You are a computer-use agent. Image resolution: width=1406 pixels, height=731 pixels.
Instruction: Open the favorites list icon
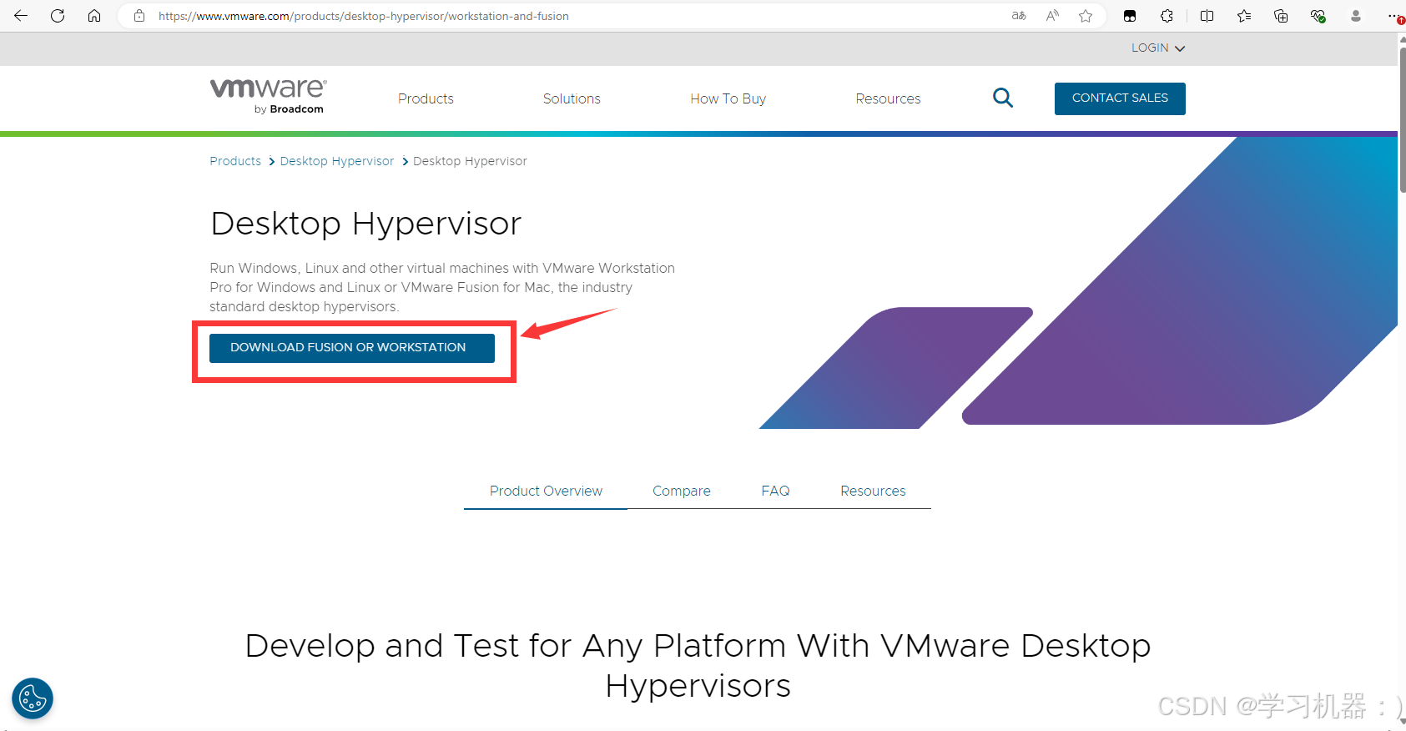(x=1244, y=16)
